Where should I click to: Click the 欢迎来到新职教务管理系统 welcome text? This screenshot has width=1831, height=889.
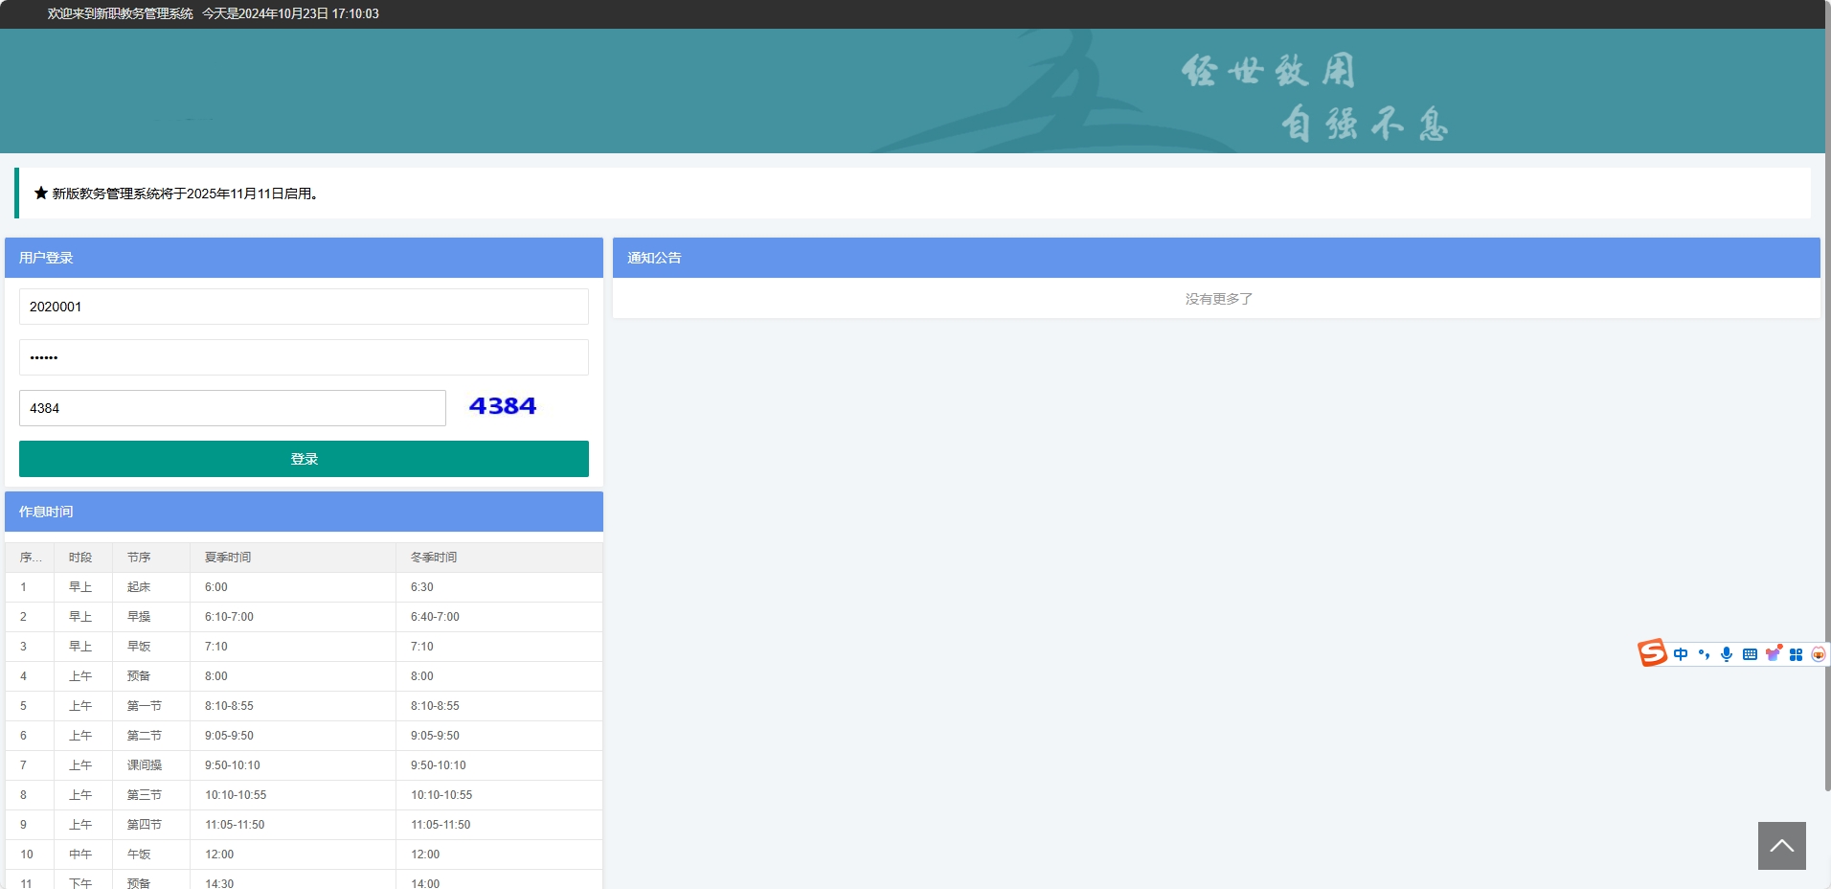(121, 13)
